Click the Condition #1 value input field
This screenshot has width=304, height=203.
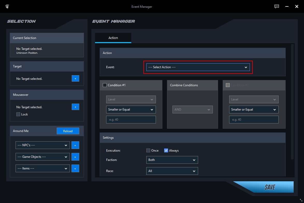click(x=131, y=120)
